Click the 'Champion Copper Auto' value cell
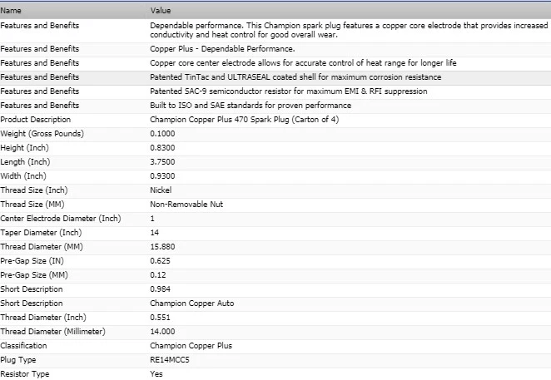 click(x=187, y=304)
